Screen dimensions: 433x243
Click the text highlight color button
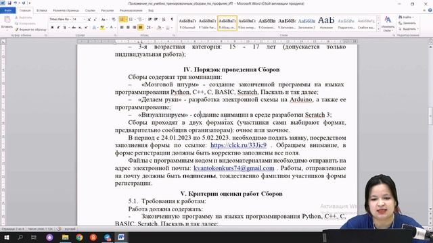(x=102, y=28)
